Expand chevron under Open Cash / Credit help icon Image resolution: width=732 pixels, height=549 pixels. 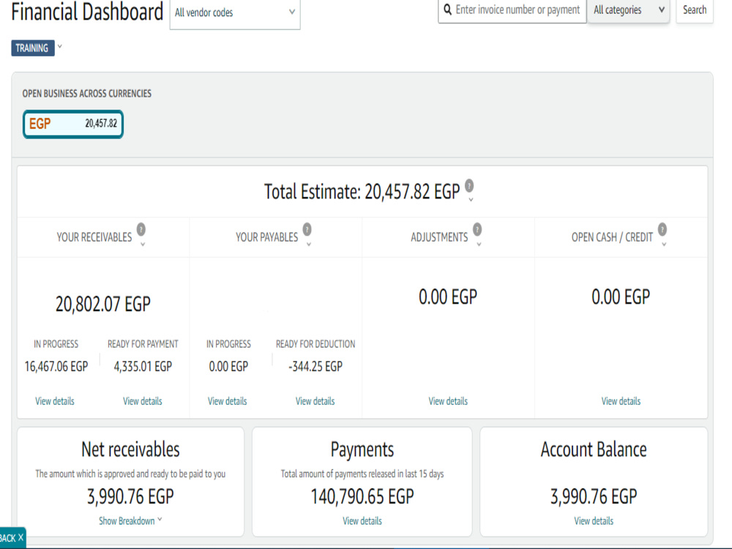pyautogui.click(x=664, y=244)
